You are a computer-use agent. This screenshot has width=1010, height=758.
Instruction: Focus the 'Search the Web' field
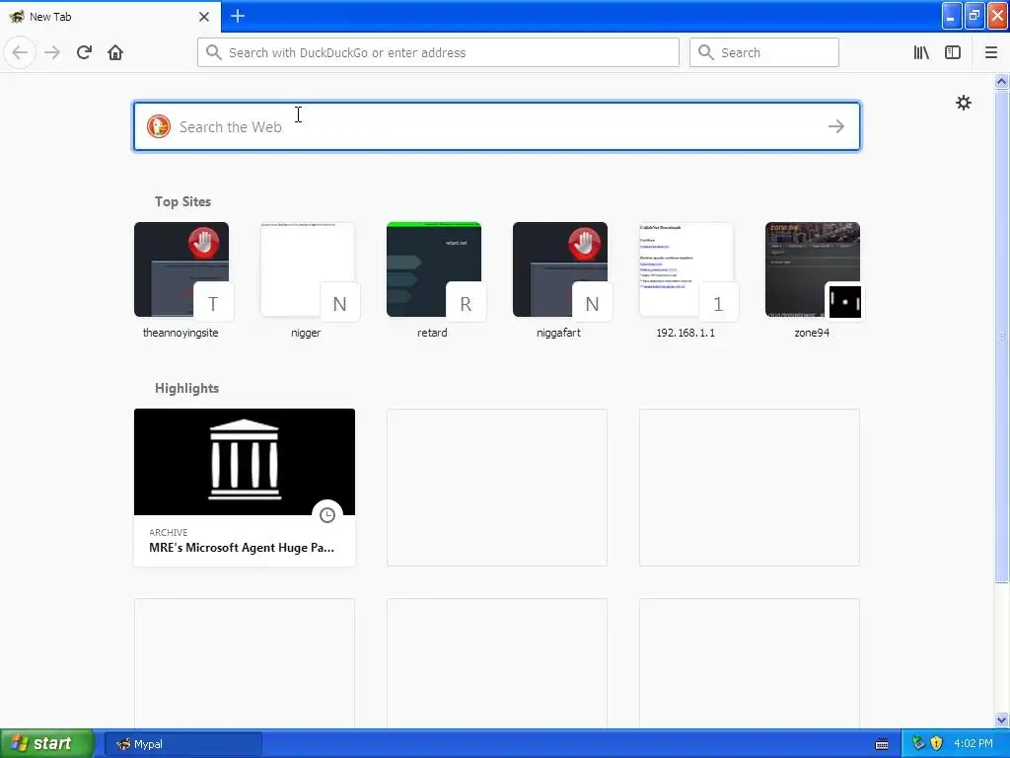coord(497,126)
